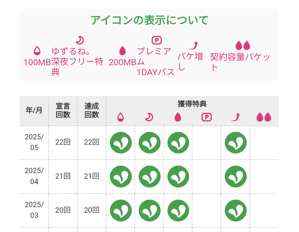Click 2025/04 green badge under パケ増し arrow column
This screenshot has width=299, height=232.
point(236,176)
